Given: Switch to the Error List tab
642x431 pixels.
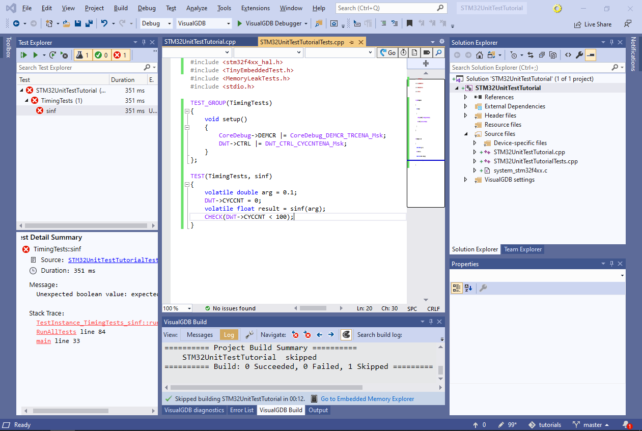Looking at the screenshot, I should pyautogui.click(x=242, y=410).
